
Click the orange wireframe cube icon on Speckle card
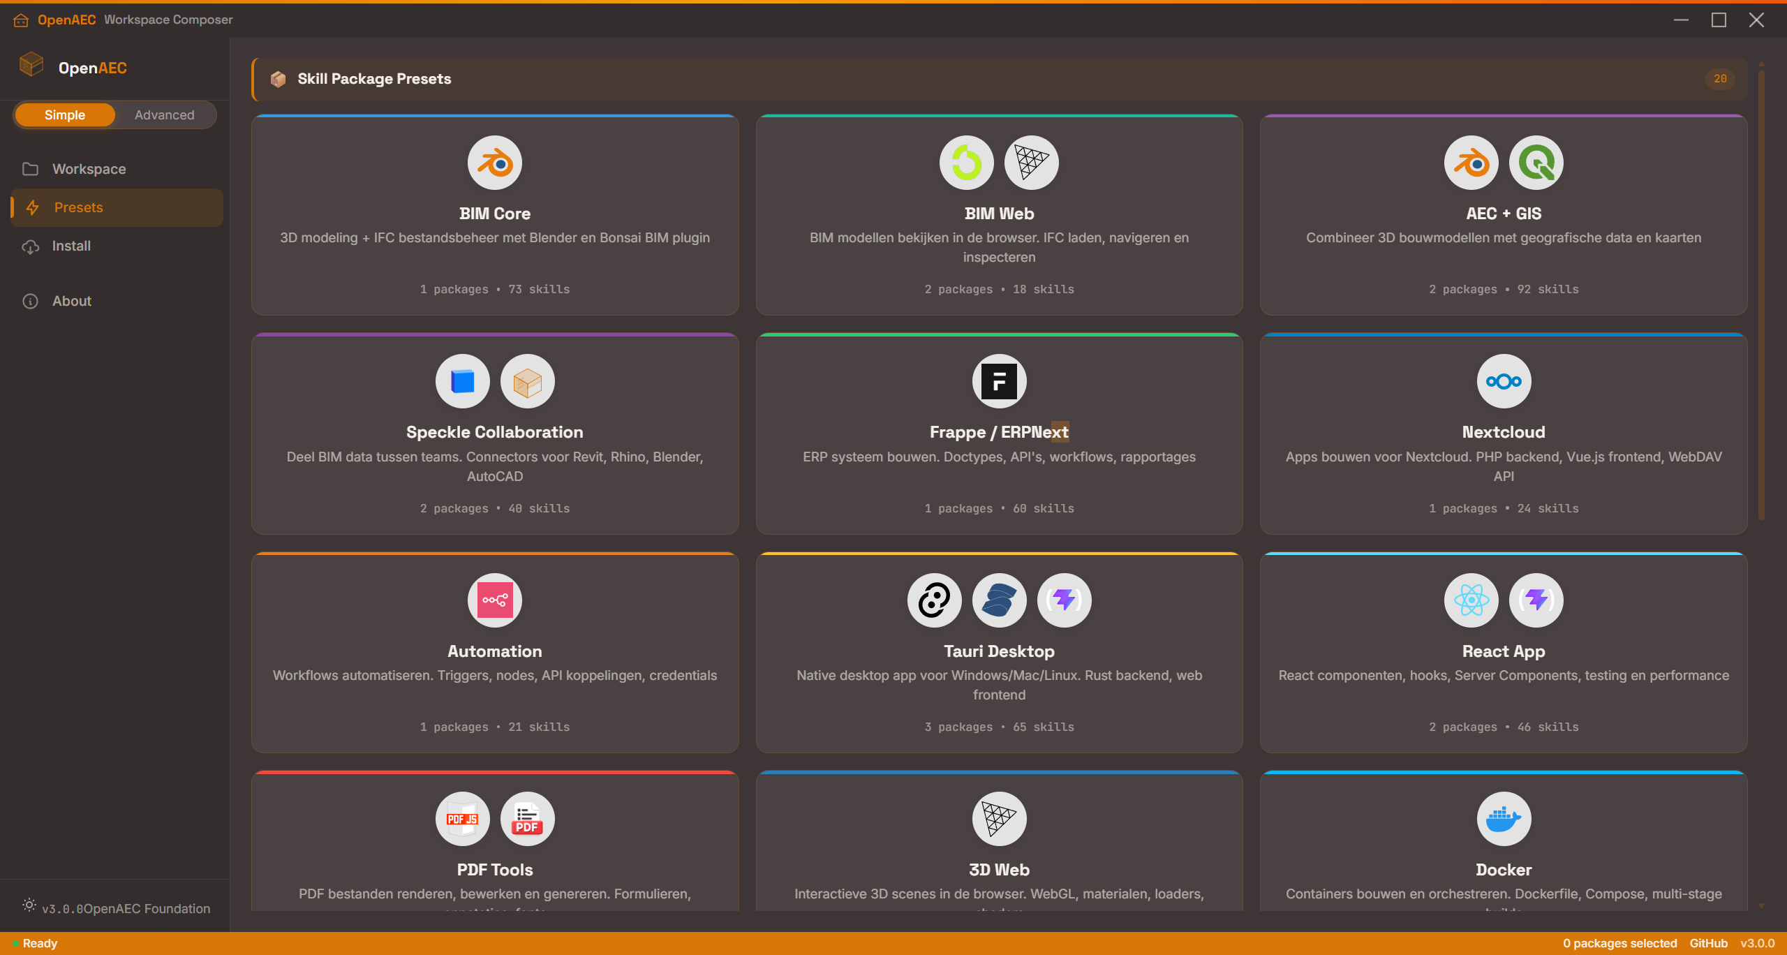(528, 381)
